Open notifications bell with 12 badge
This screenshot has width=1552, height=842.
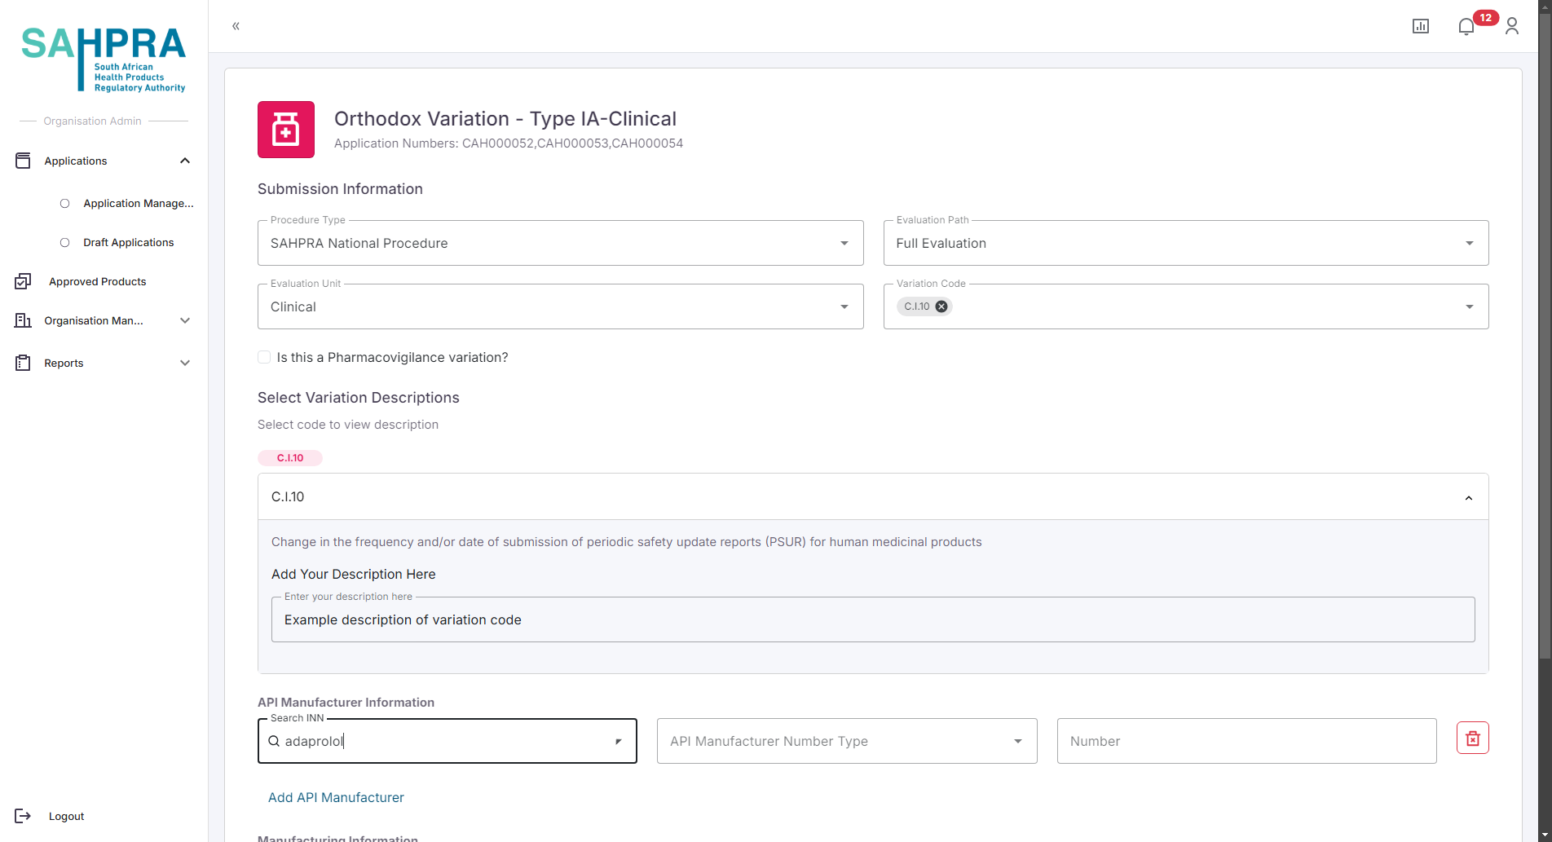point(1466,27)
